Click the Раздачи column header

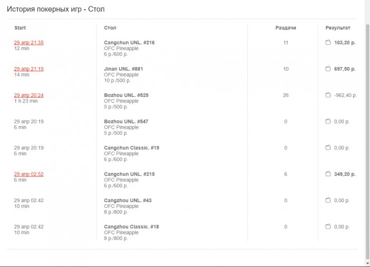[285, 28]
